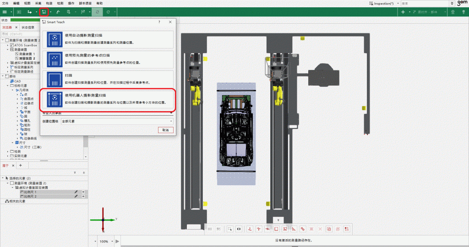
Task: Open the Inspection(*) workspace selector
Action: (x=384, y=3)
